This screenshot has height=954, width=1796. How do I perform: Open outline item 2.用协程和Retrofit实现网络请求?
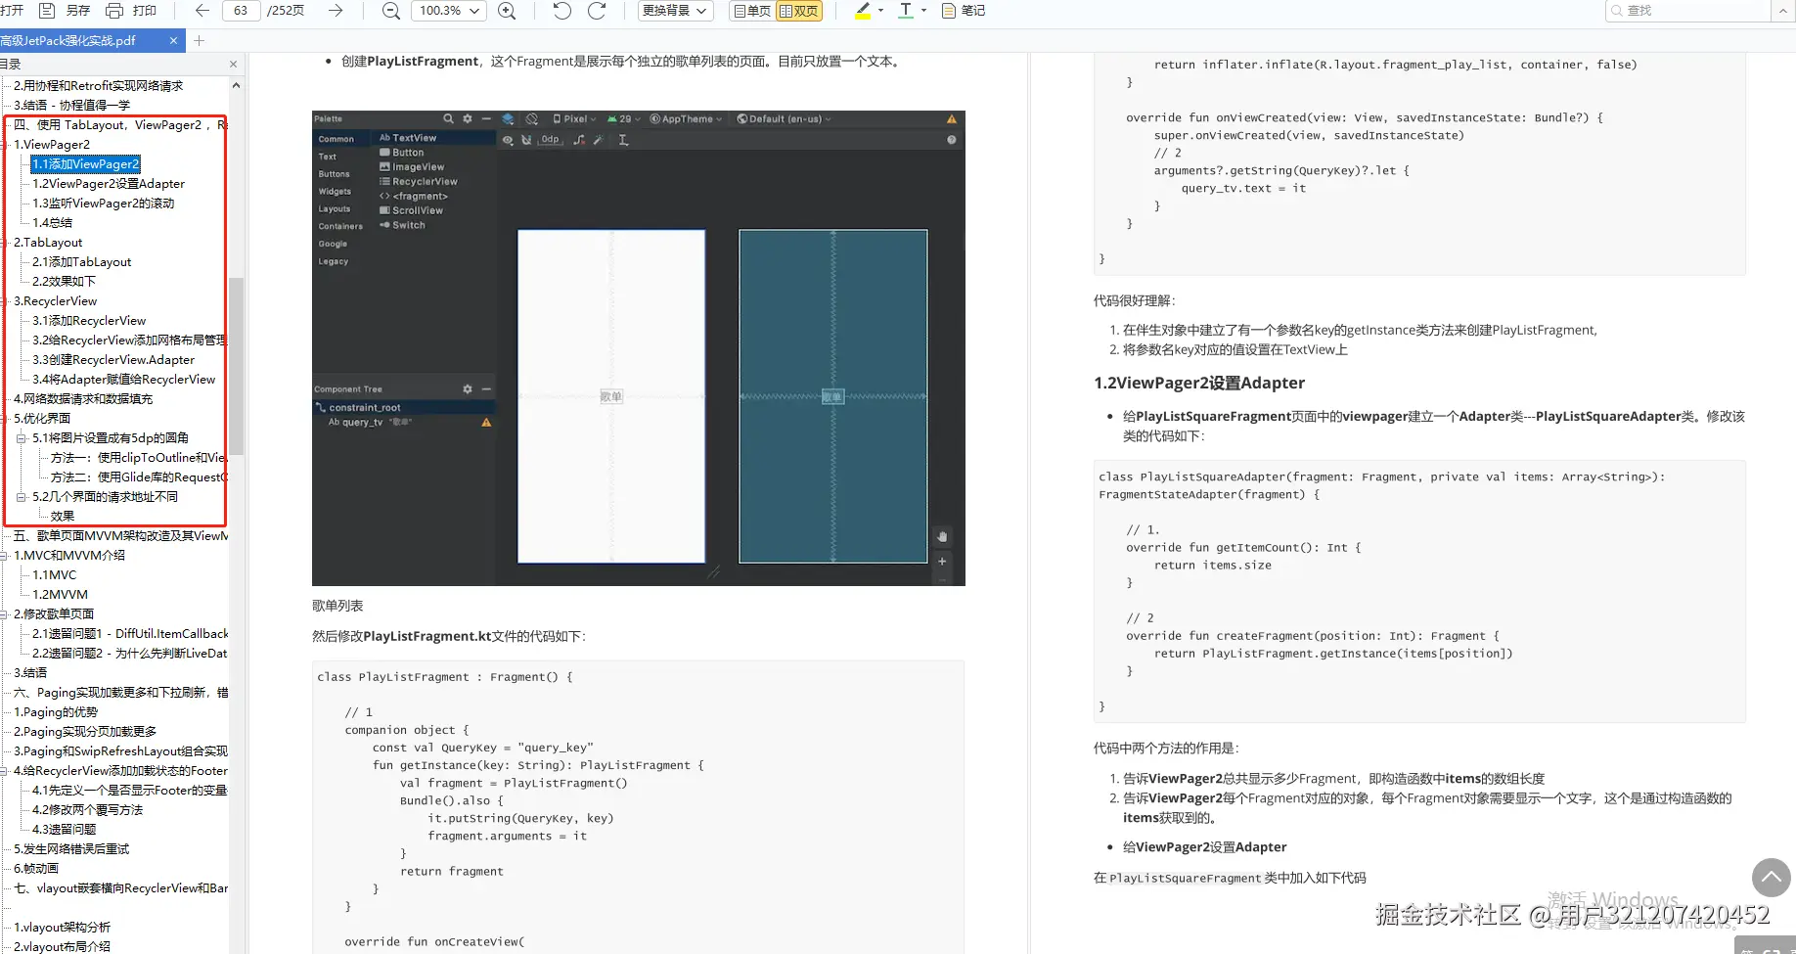point(99,86)
